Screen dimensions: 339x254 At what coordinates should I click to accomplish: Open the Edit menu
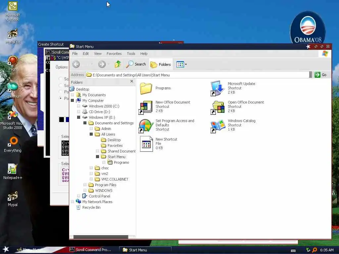(x=86, y=54)
